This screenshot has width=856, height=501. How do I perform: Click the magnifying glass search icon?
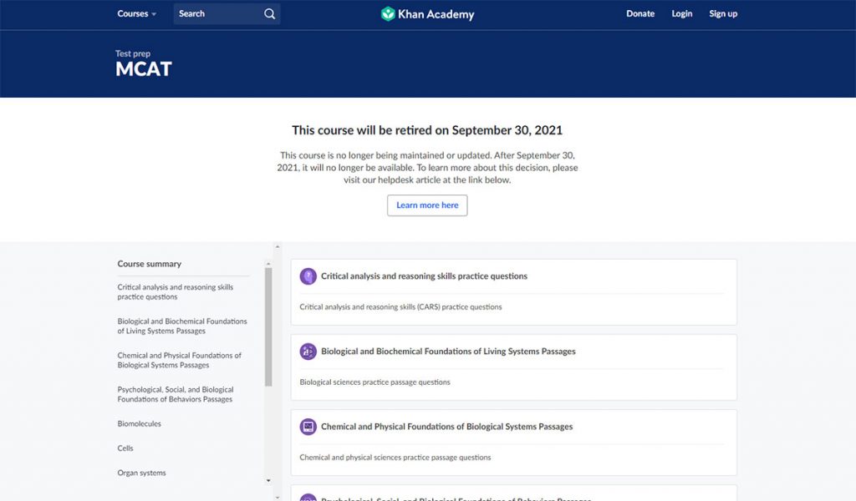[x=269, y=14]
